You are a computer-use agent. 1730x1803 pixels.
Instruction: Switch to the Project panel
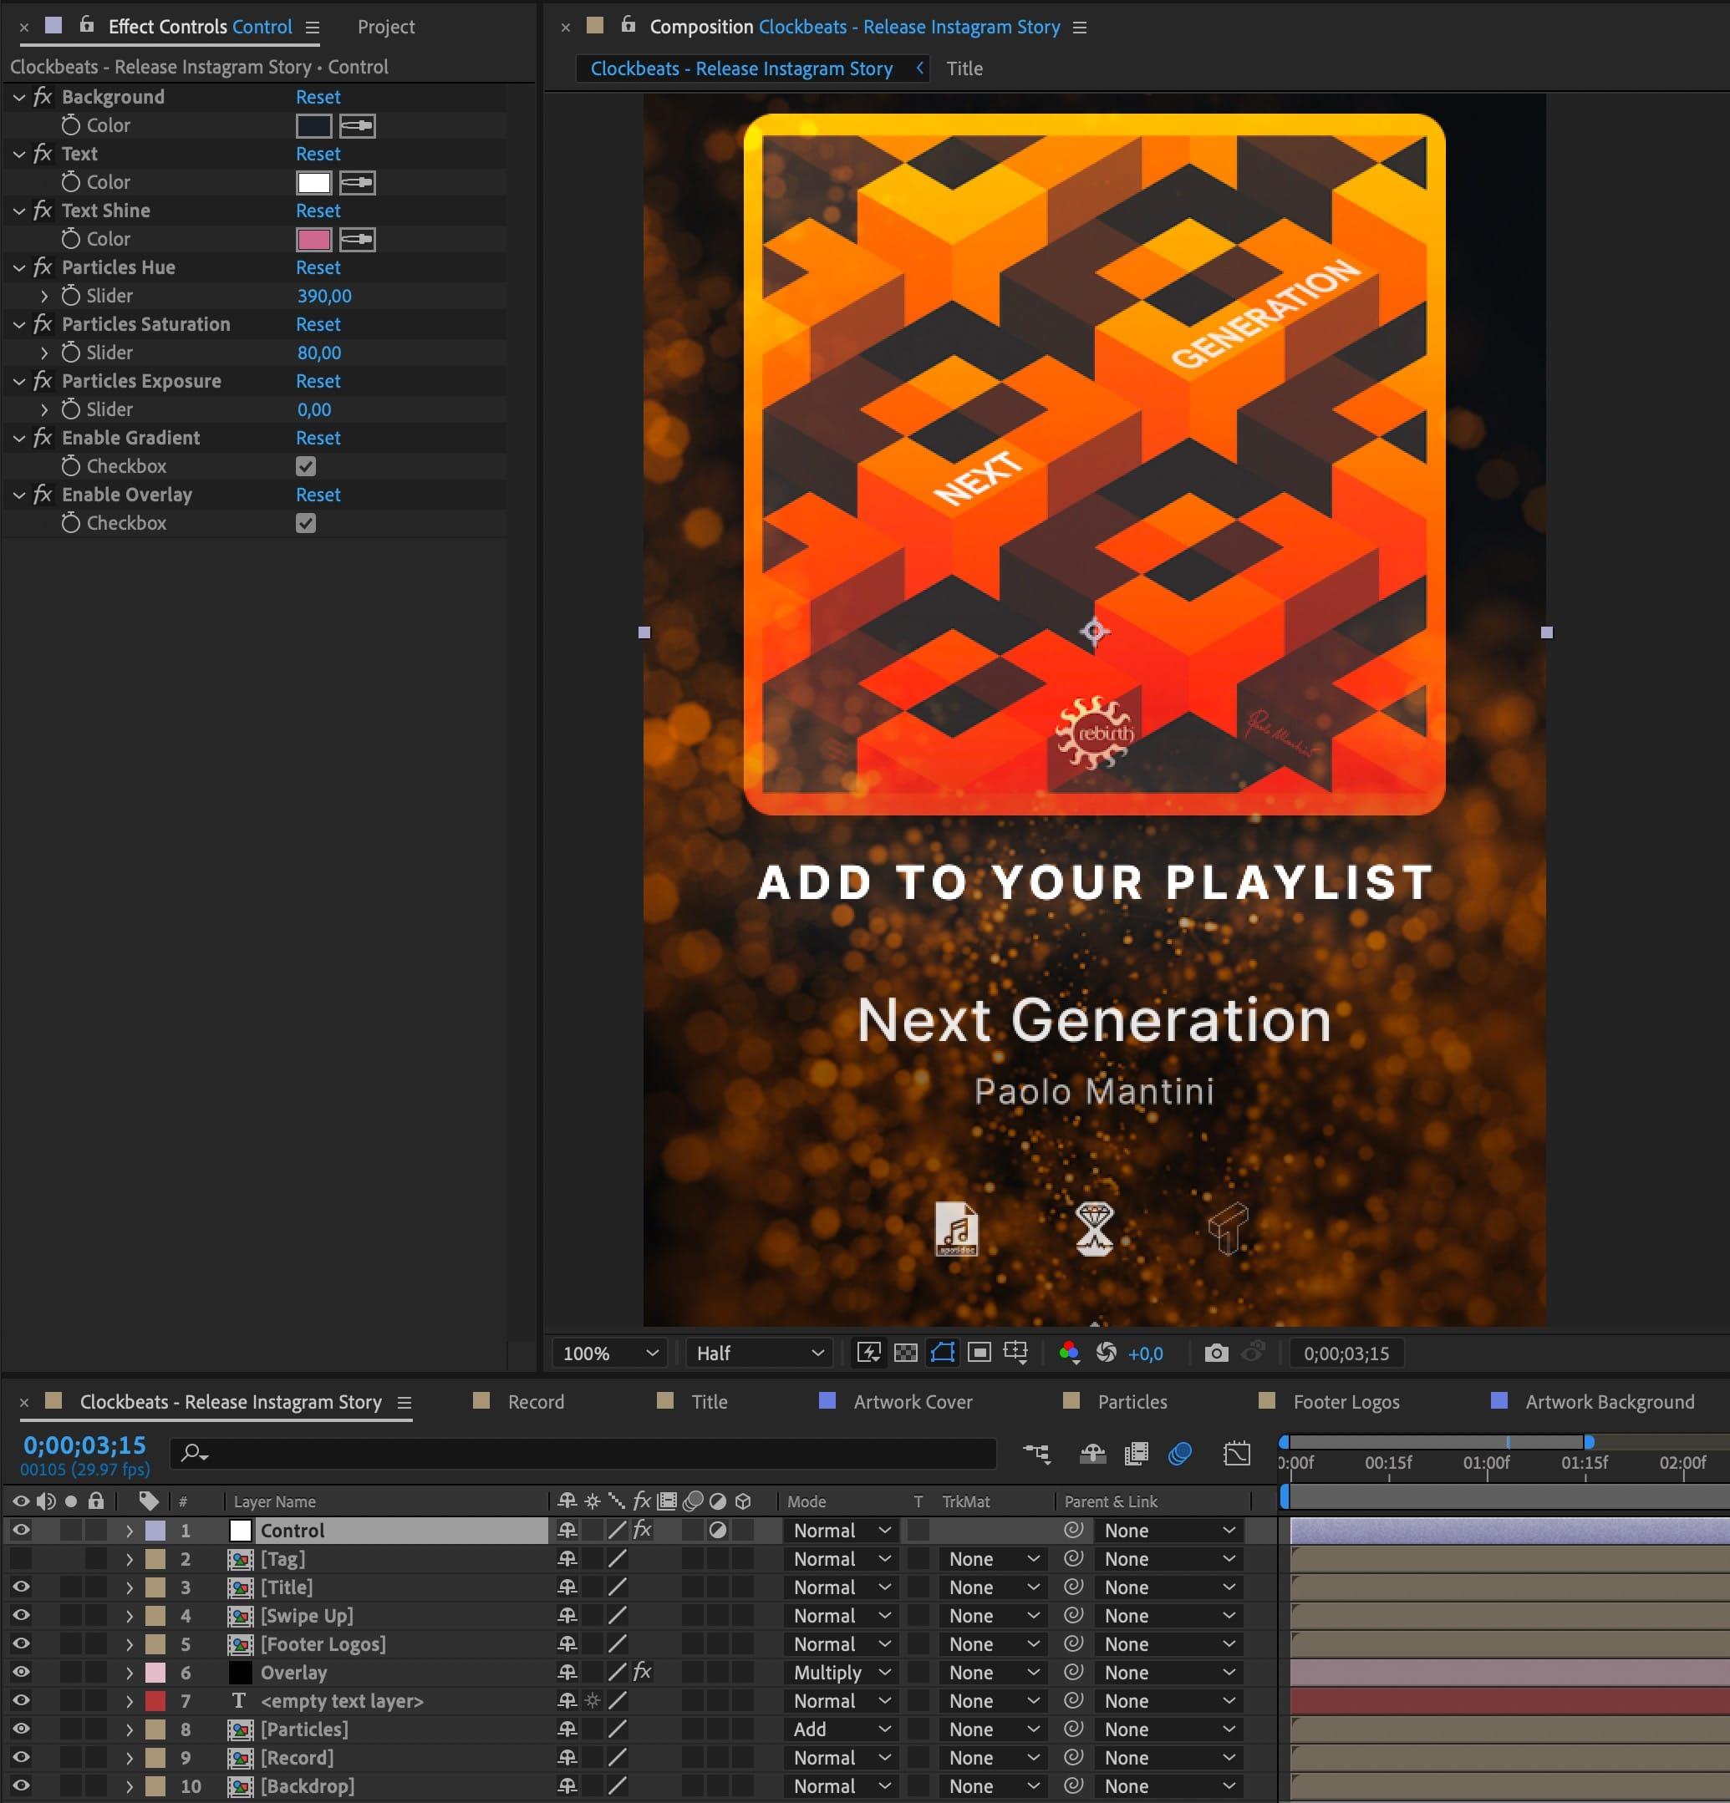click(x=384, y=27)
